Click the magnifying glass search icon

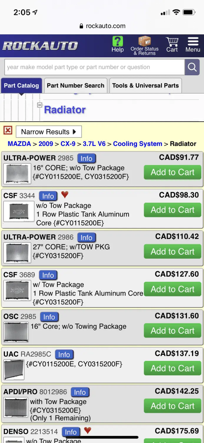point(192,67)
